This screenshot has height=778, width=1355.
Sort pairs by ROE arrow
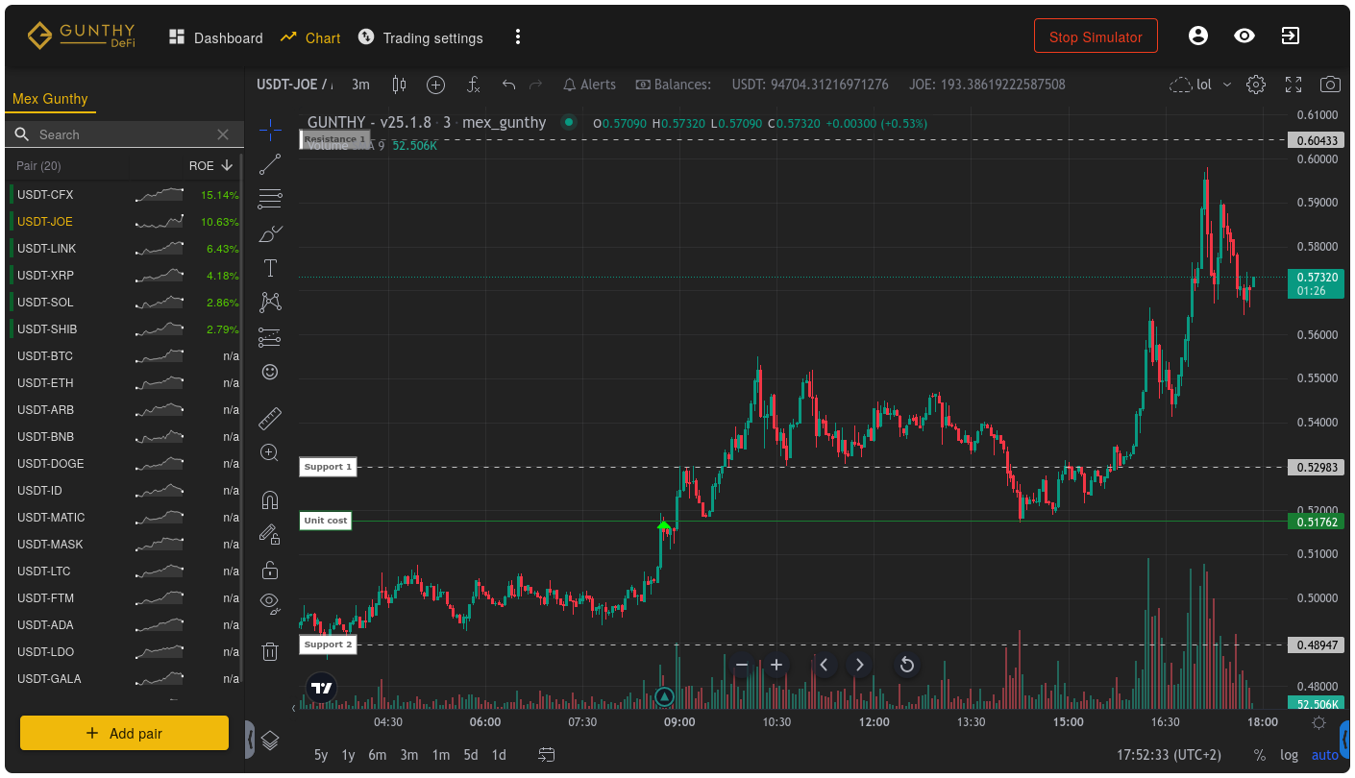click(227, 165)
